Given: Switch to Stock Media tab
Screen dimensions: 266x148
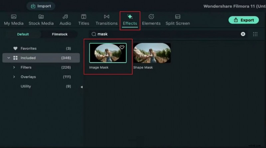Looking at the screenshot, I should (x=41, y=20).
